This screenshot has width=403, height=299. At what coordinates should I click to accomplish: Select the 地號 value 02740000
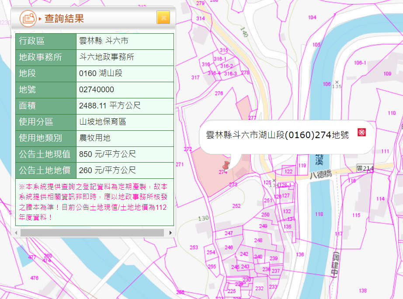(x=97, y=90)
